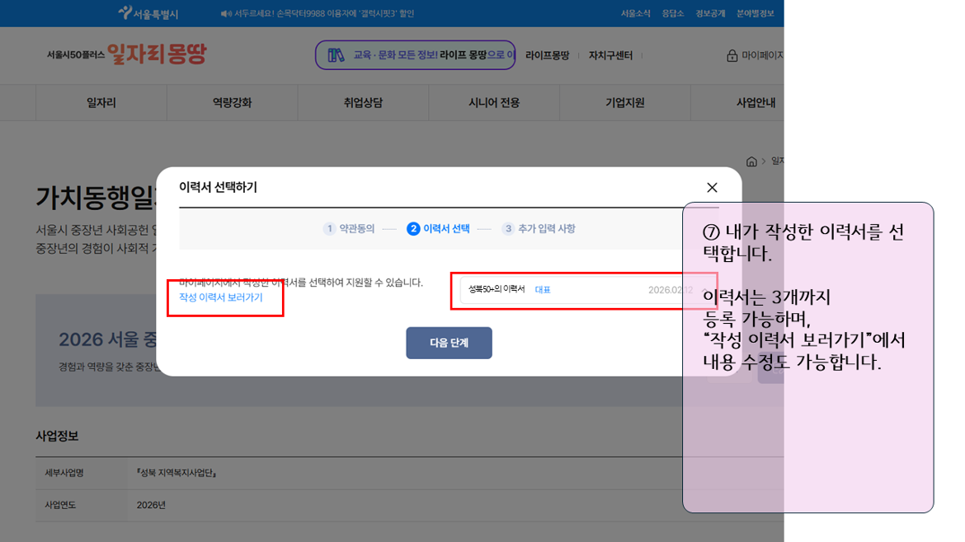
Task: Select step 3 추가 입력 사항
Action: [x=539, y=229]
